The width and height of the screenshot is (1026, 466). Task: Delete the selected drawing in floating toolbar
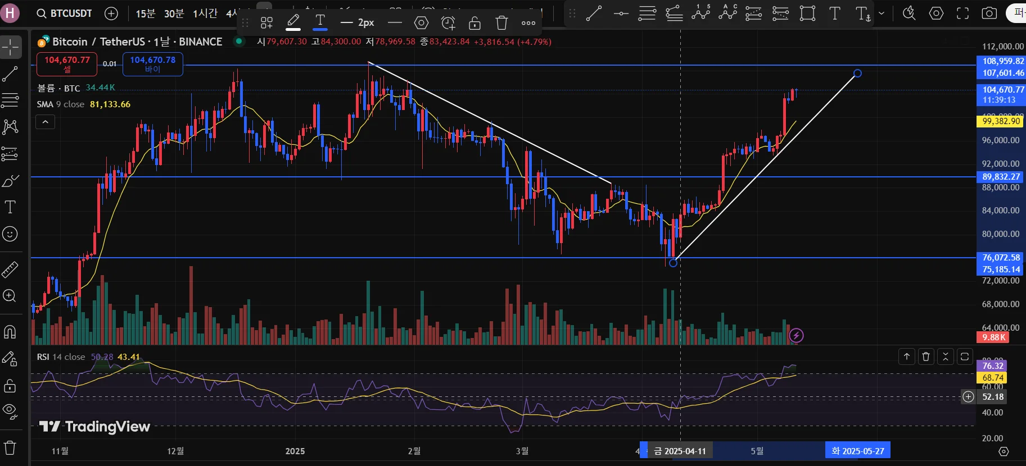point(501,22)
